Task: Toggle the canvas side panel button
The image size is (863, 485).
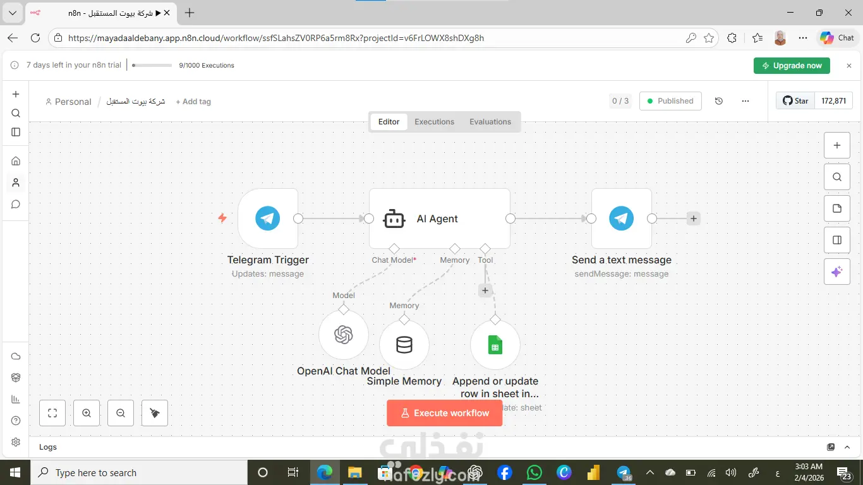Action: coord(837,240)
